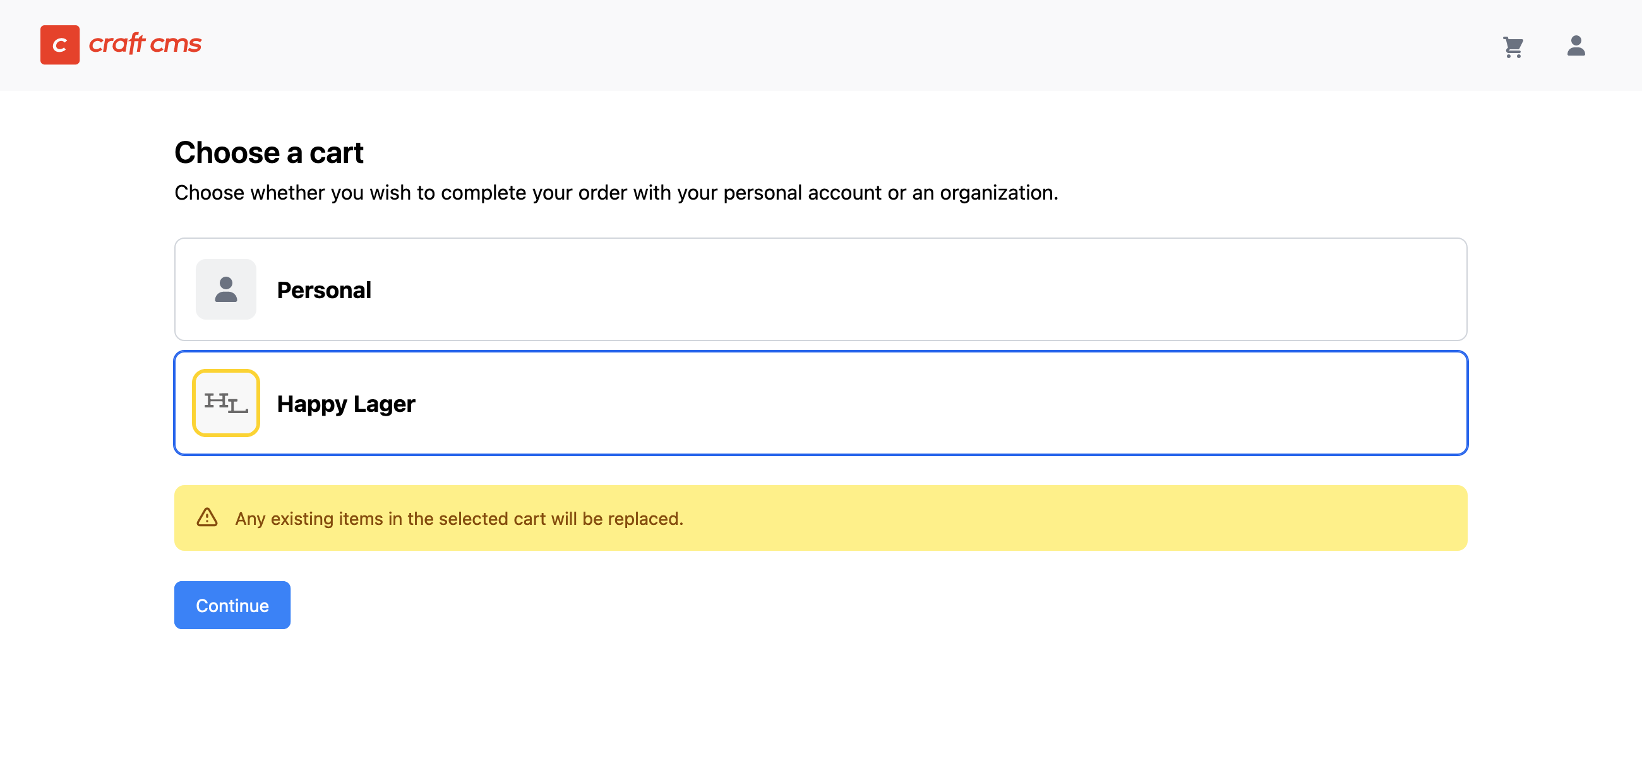Click the red Craft CMS square logo
Viewport: 1642px width, 758px height.
click(60, 45)
